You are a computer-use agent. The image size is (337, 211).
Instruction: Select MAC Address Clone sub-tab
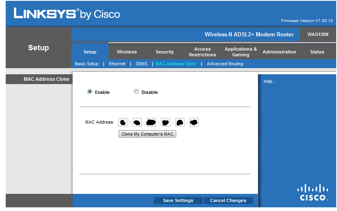pyautogui.click(x=175, y=64)
